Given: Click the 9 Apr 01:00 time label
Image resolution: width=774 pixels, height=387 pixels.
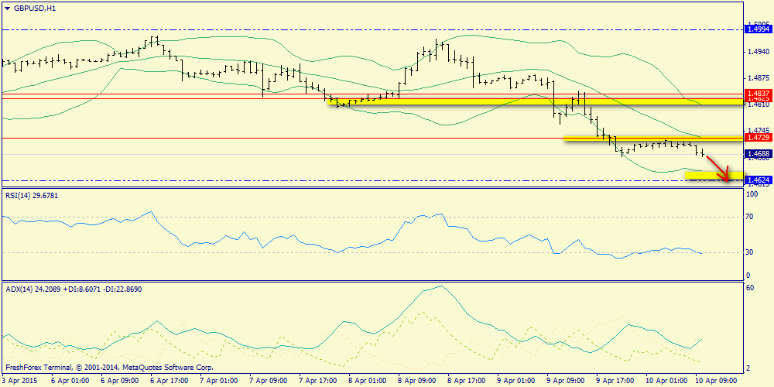Looking at the screenshot, I should [x=515, y=381].
